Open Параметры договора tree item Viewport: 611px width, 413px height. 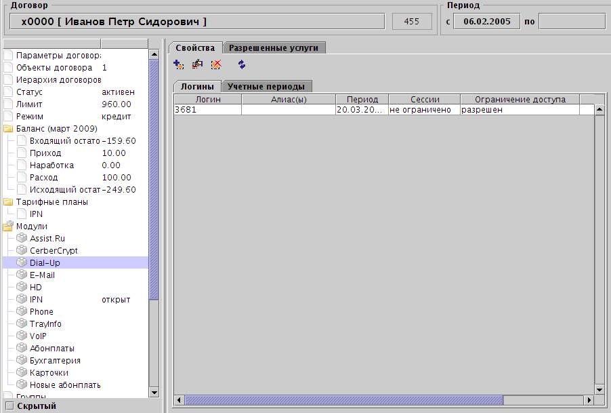tap(58, 55)
